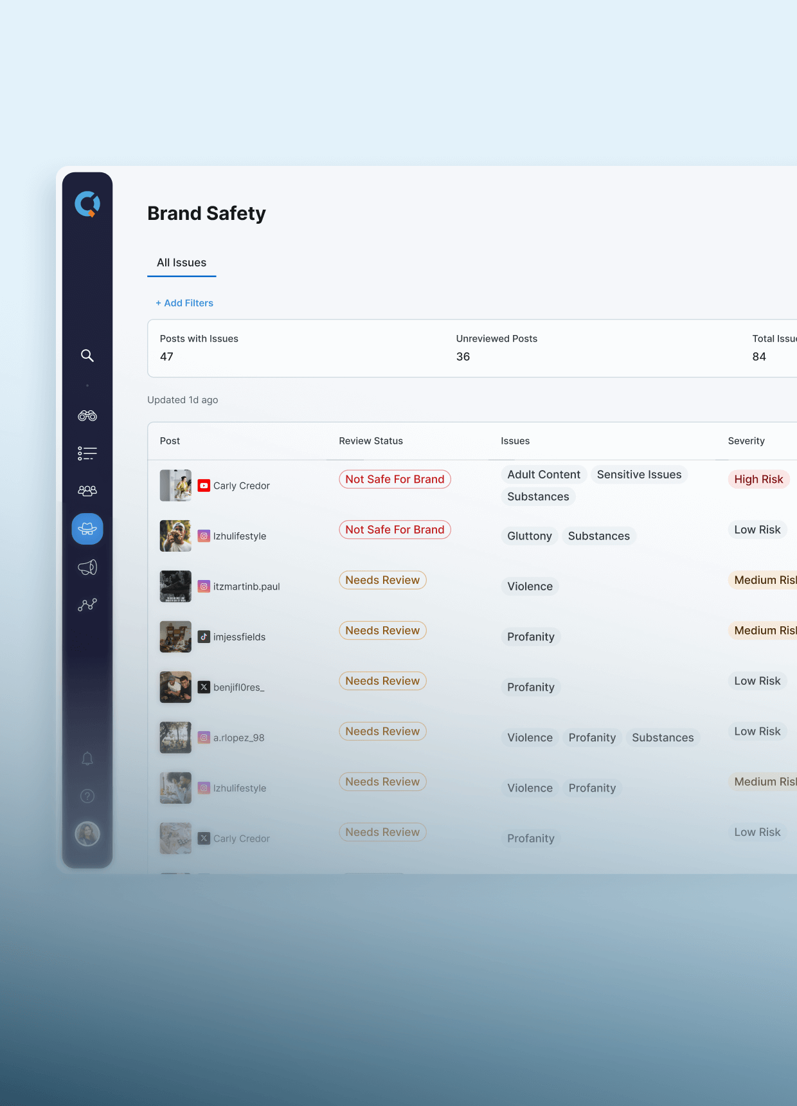Click the app logo at sidebar top
The height and width of the screenshot is (1106, 797).
click(87, 204)
